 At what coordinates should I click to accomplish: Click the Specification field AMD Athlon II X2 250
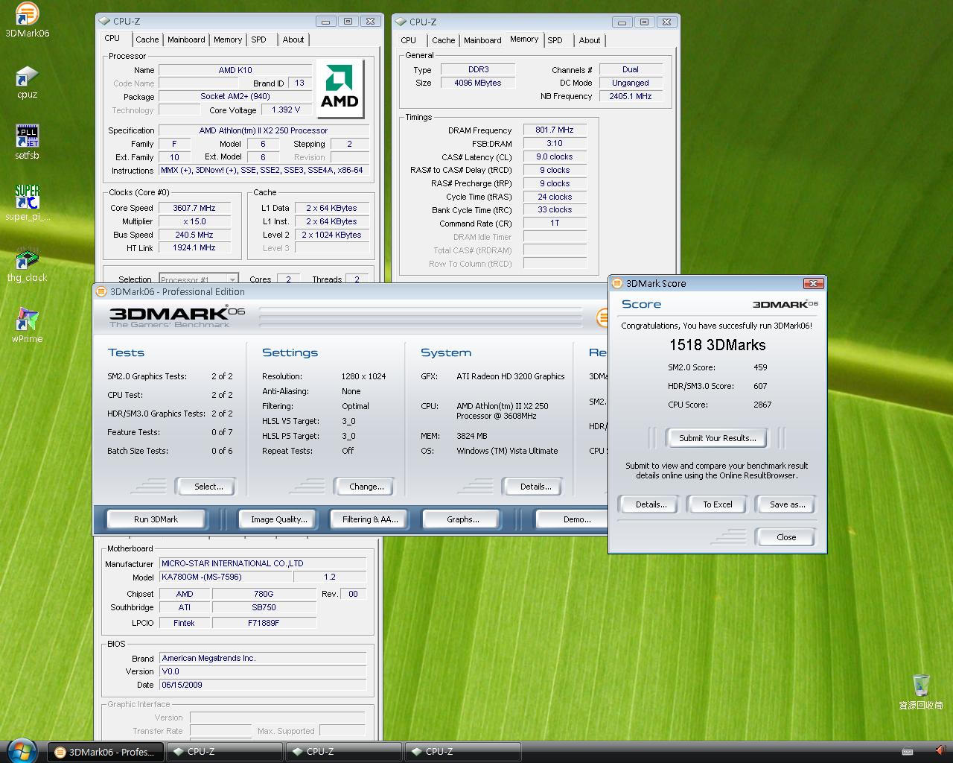[264, 130]
